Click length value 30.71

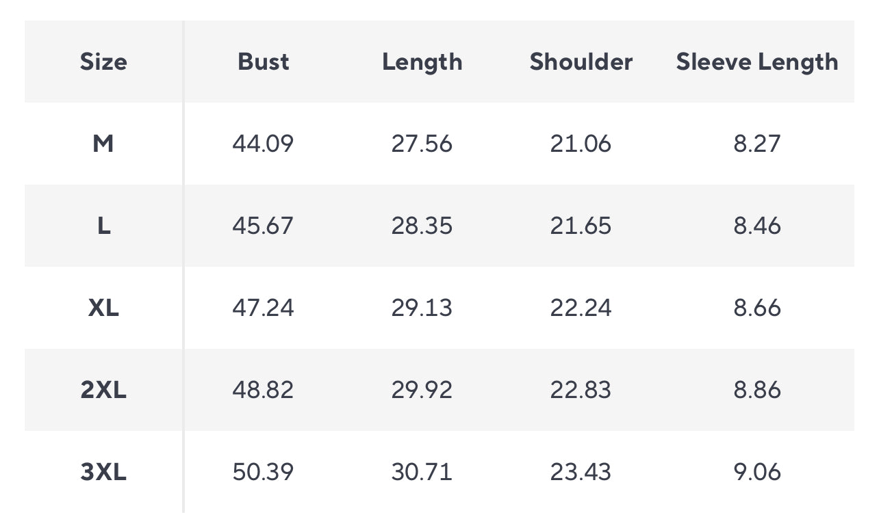[x=422, y=472]
